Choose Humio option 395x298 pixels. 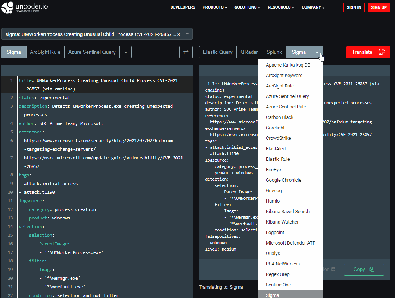(x=291, y=201)
